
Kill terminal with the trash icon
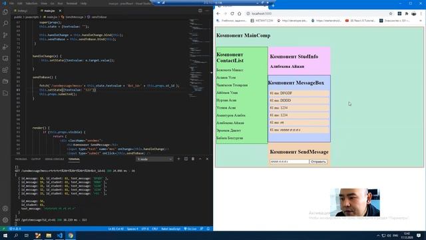(x=193, y=159)
